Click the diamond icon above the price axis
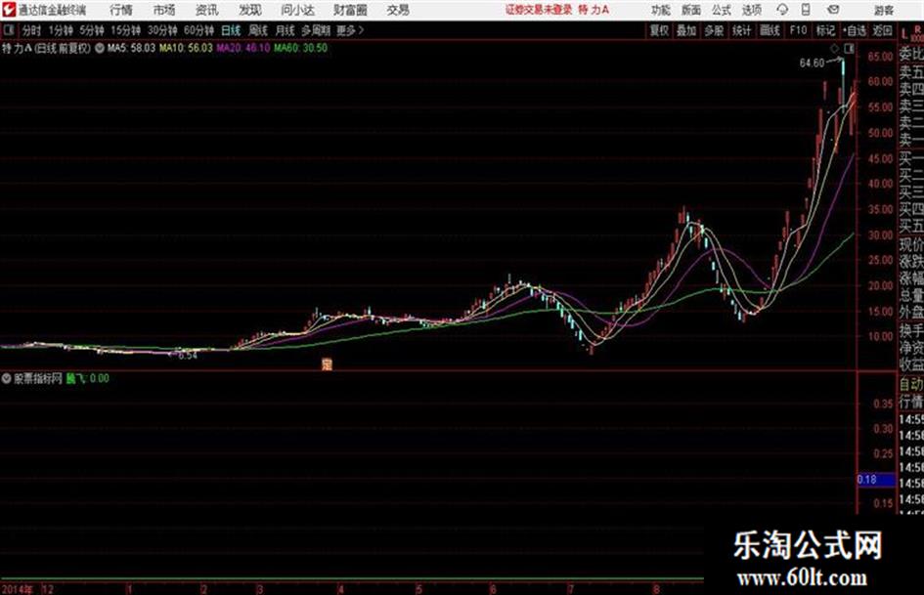Viewport: 924px width, 595px height. [834, 48]
